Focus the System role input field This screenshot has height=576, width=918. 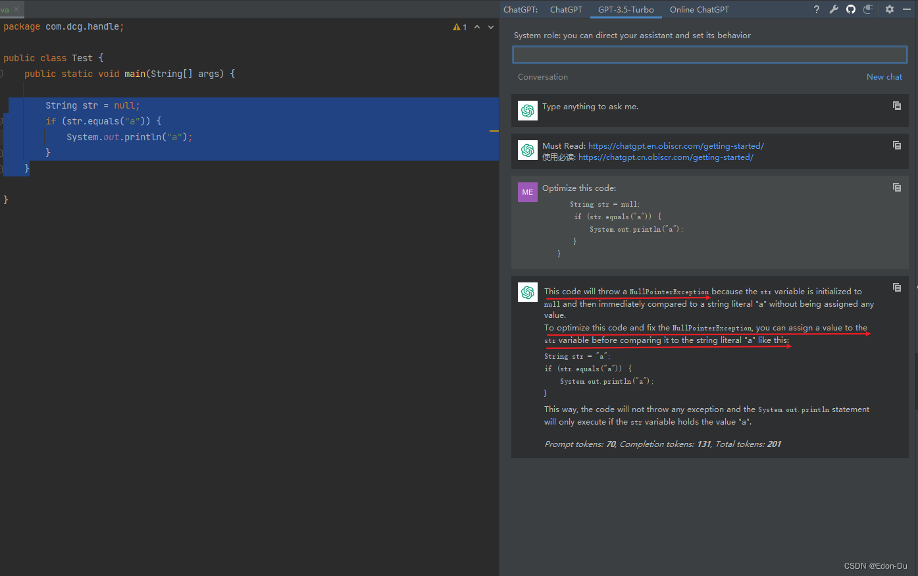click(x=710, y=55)
